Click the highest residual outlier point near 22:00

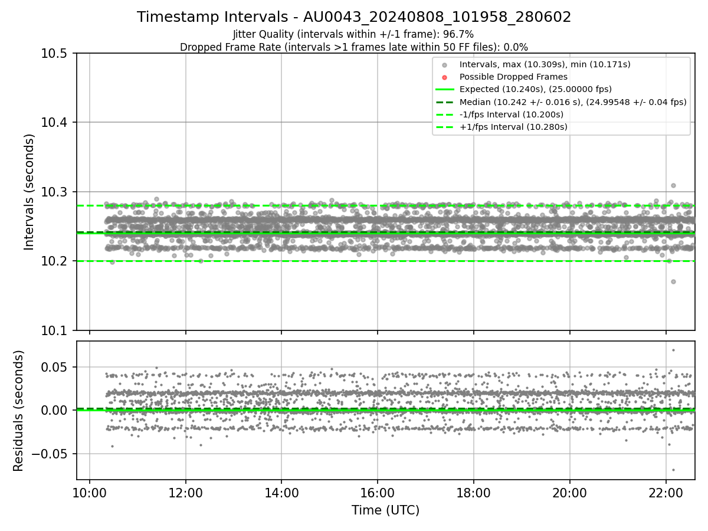coord(673,350)
